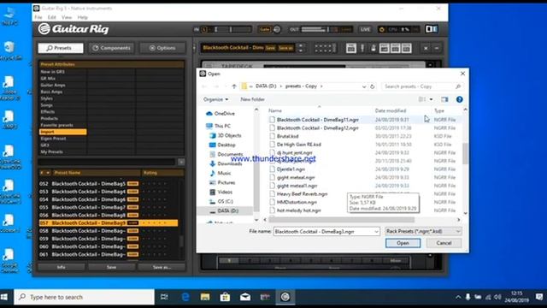Screen dimensions: 547x308
Task: Toggle the metronome icon in rack toolbar
Action: (373, 48)
